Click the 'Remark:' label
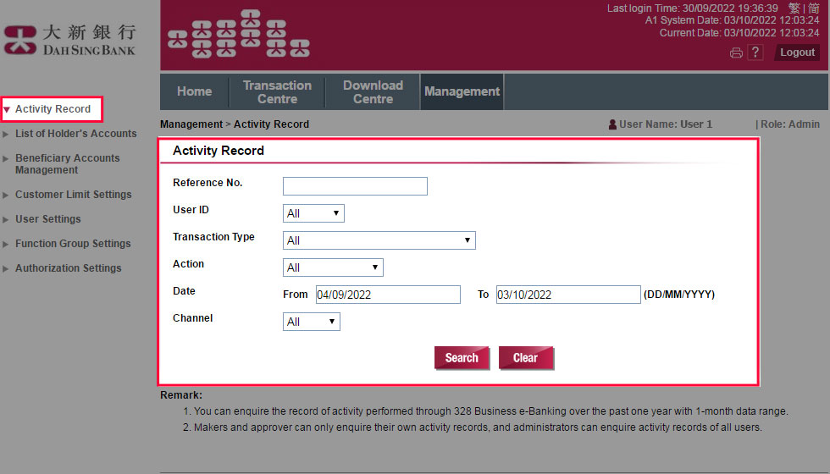The width and height of the screenshot is (830, 474). 181,395
